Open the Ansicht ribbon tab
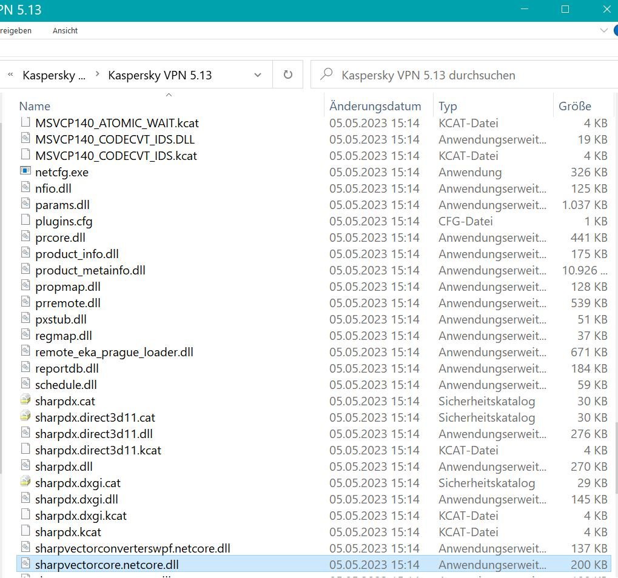This screenshot has height=578, width=618. coord(65,31)
